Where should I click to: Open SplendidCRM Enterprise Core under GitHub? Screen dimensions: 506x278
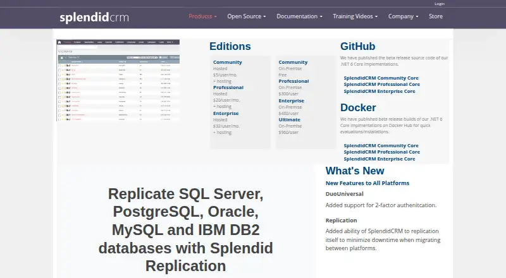tap(379, 91)
